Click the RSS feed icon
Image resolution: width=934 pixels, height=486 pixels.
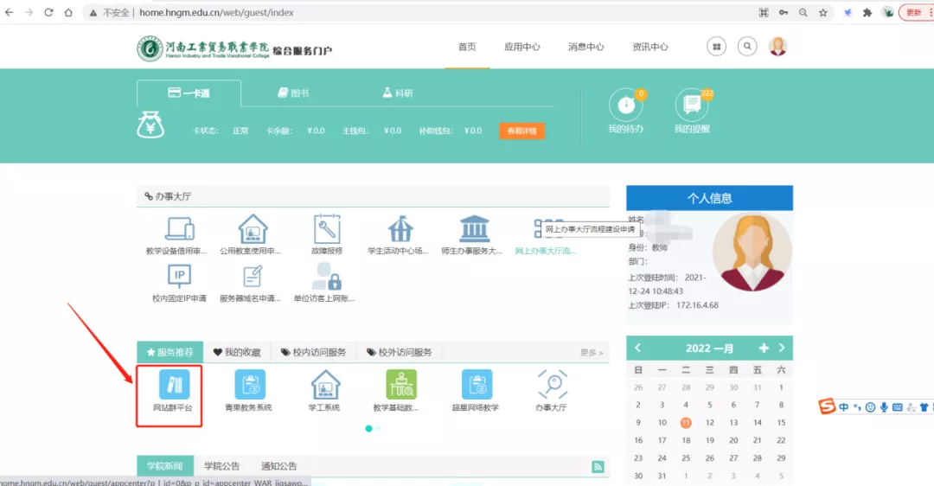598,467
